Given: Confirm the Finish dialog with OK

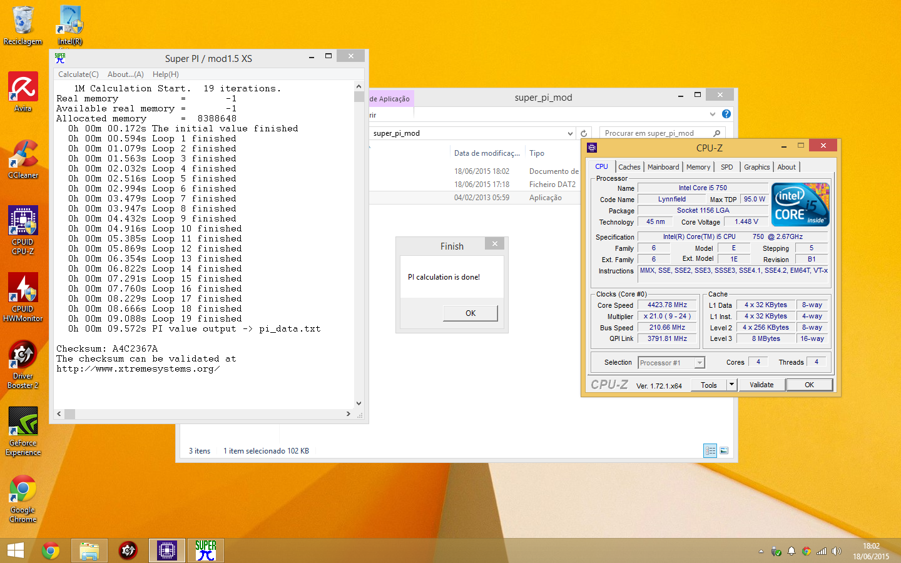Looking at the screenshot, I should coord(471,313).
